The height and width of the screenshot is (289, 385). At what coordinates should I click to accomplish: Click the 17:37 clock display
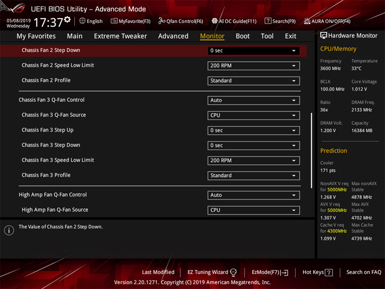[x=48, y=22]
